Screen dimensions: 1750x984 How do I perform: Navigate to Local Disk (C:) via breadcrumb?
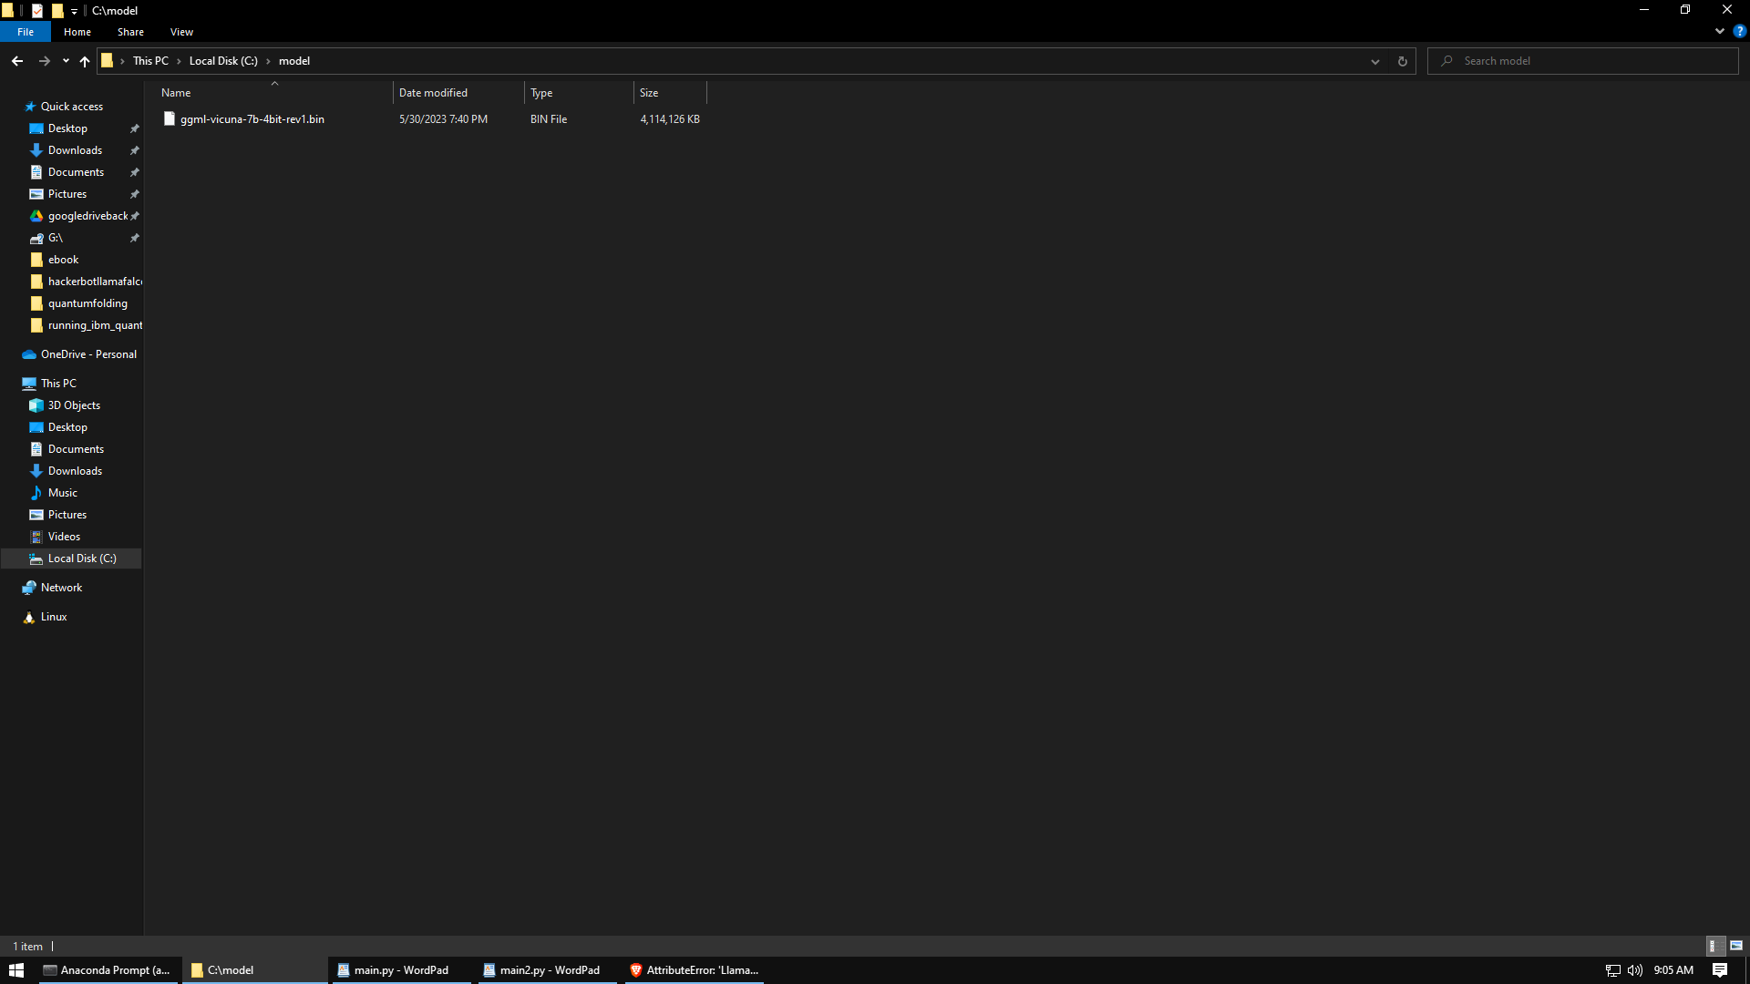click(x=222, y=60)
